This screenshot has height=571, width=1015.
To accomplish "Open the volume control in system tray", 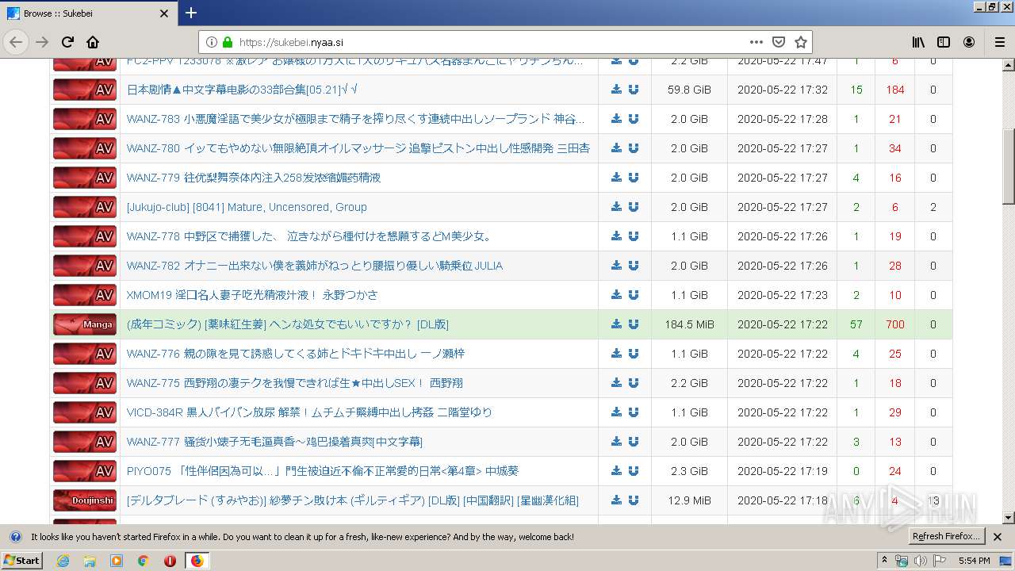I will [x=920, y=561].
